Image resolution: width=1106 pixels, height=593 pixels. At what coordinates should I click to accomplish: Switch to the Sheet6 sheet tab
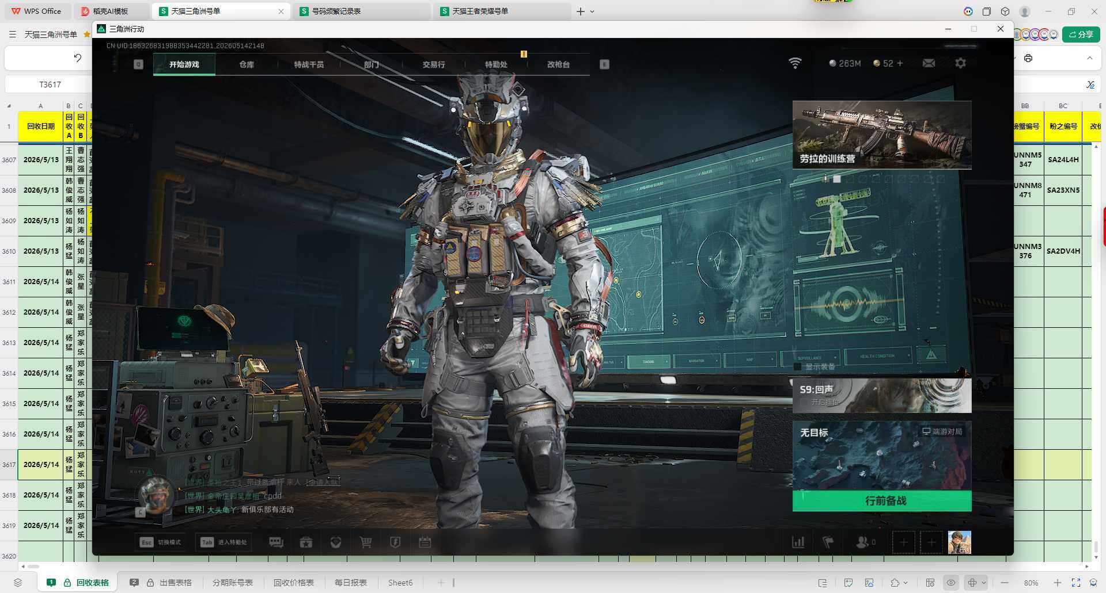[x=400, y=583]
